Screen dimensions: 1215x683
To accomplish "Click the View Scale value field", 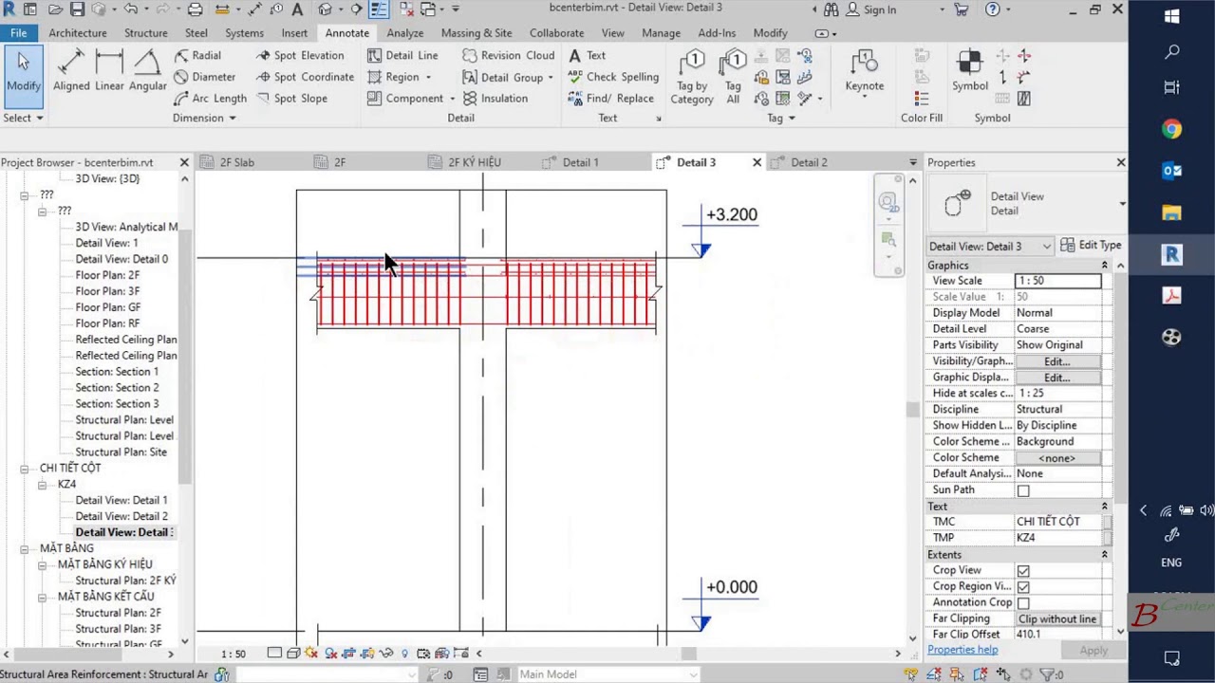I will point(1057,281).
